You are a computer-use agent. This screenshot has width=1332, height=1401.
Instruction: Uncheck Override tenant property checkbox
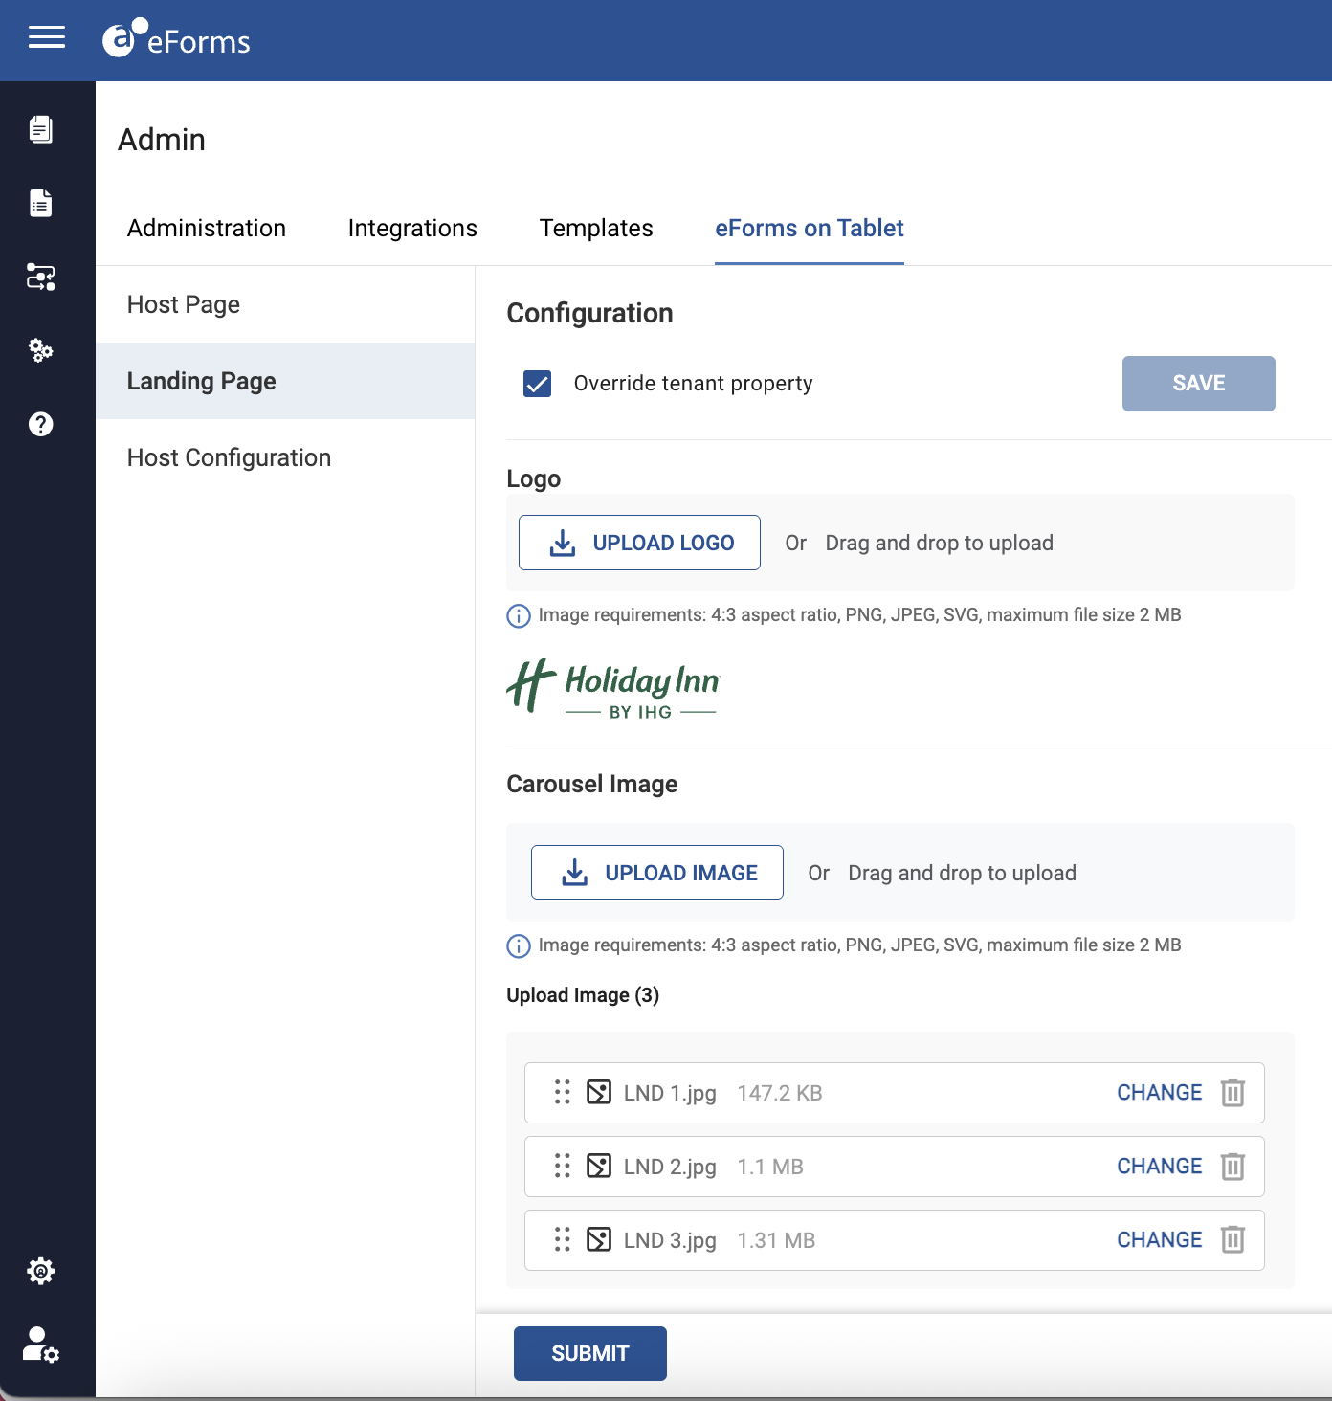point(538,384)
